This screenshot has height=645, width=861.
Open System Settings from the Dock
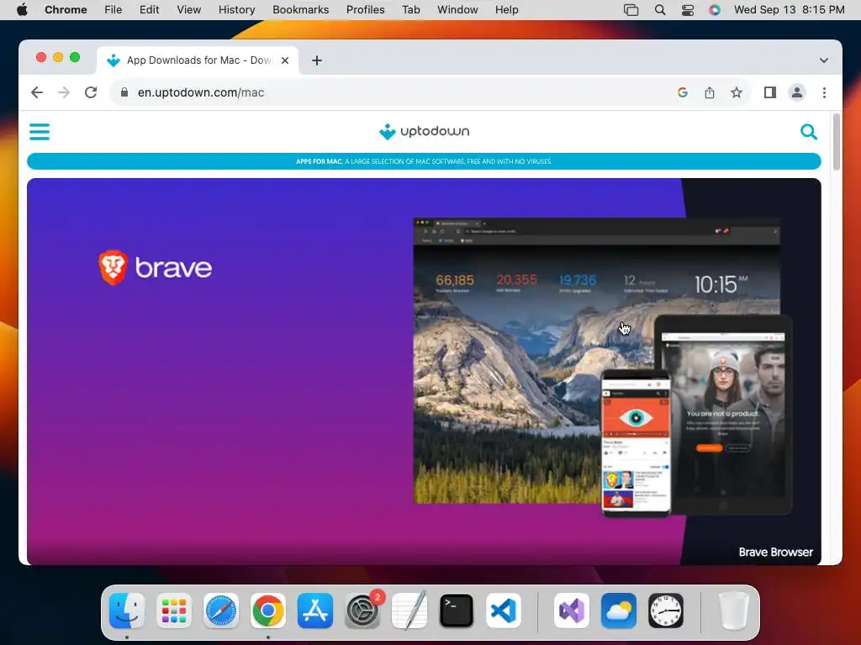point(362,611)
